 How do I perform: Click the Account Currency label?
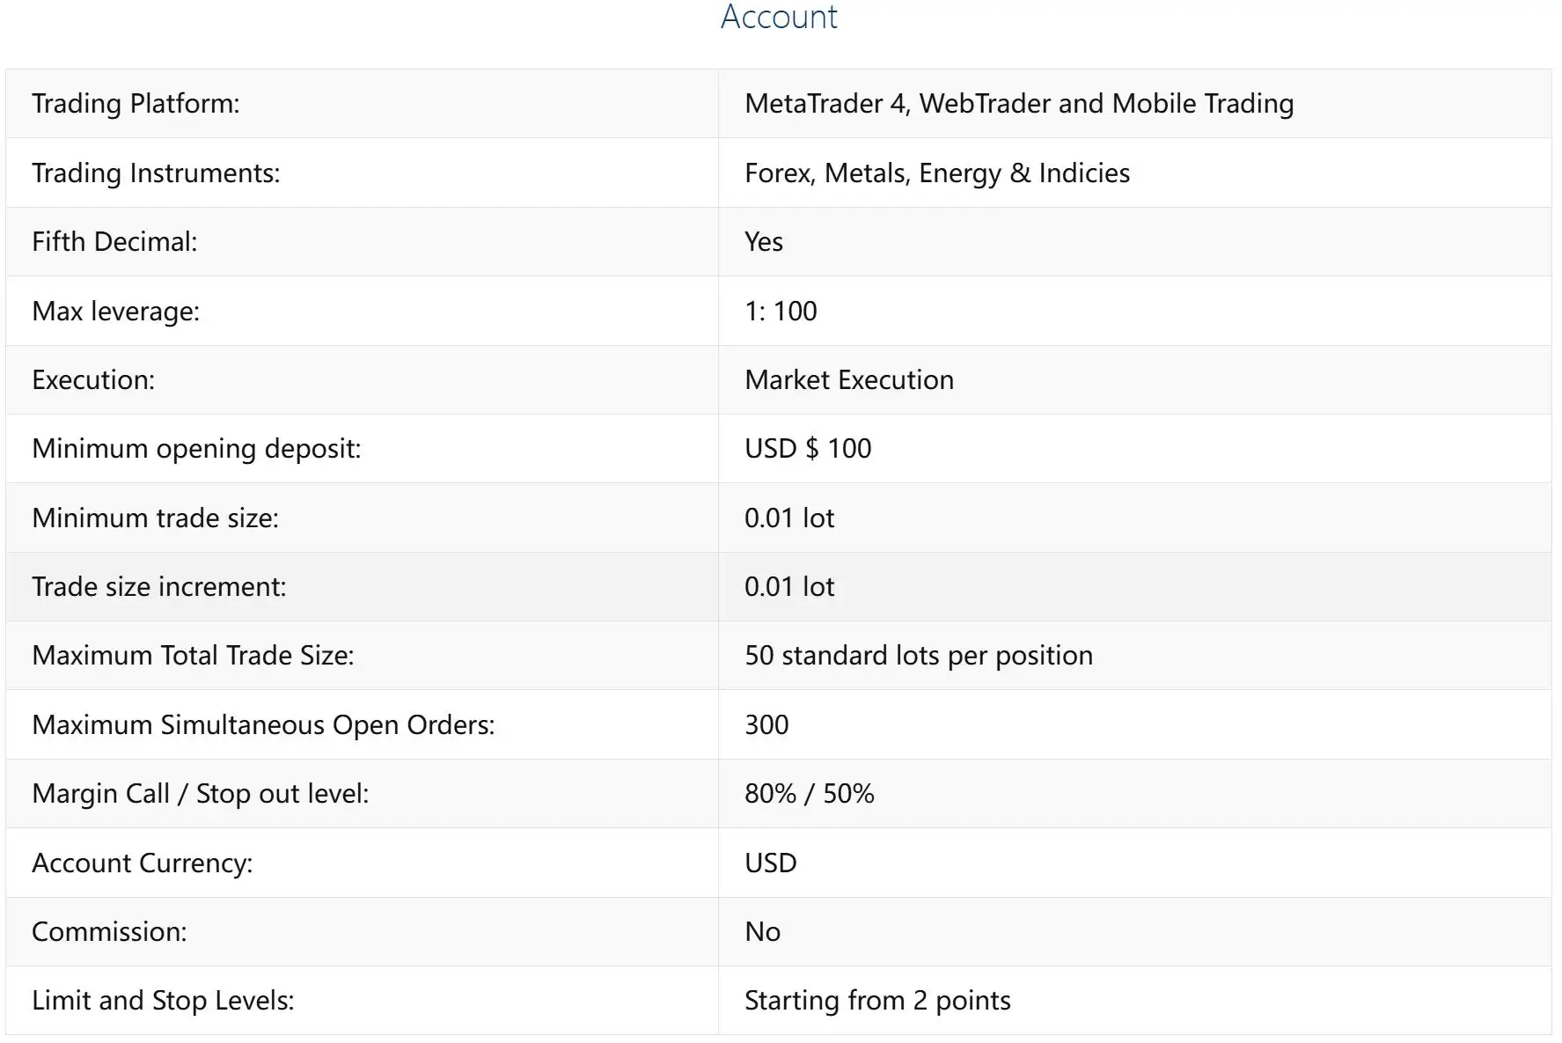tap(142, 863)
